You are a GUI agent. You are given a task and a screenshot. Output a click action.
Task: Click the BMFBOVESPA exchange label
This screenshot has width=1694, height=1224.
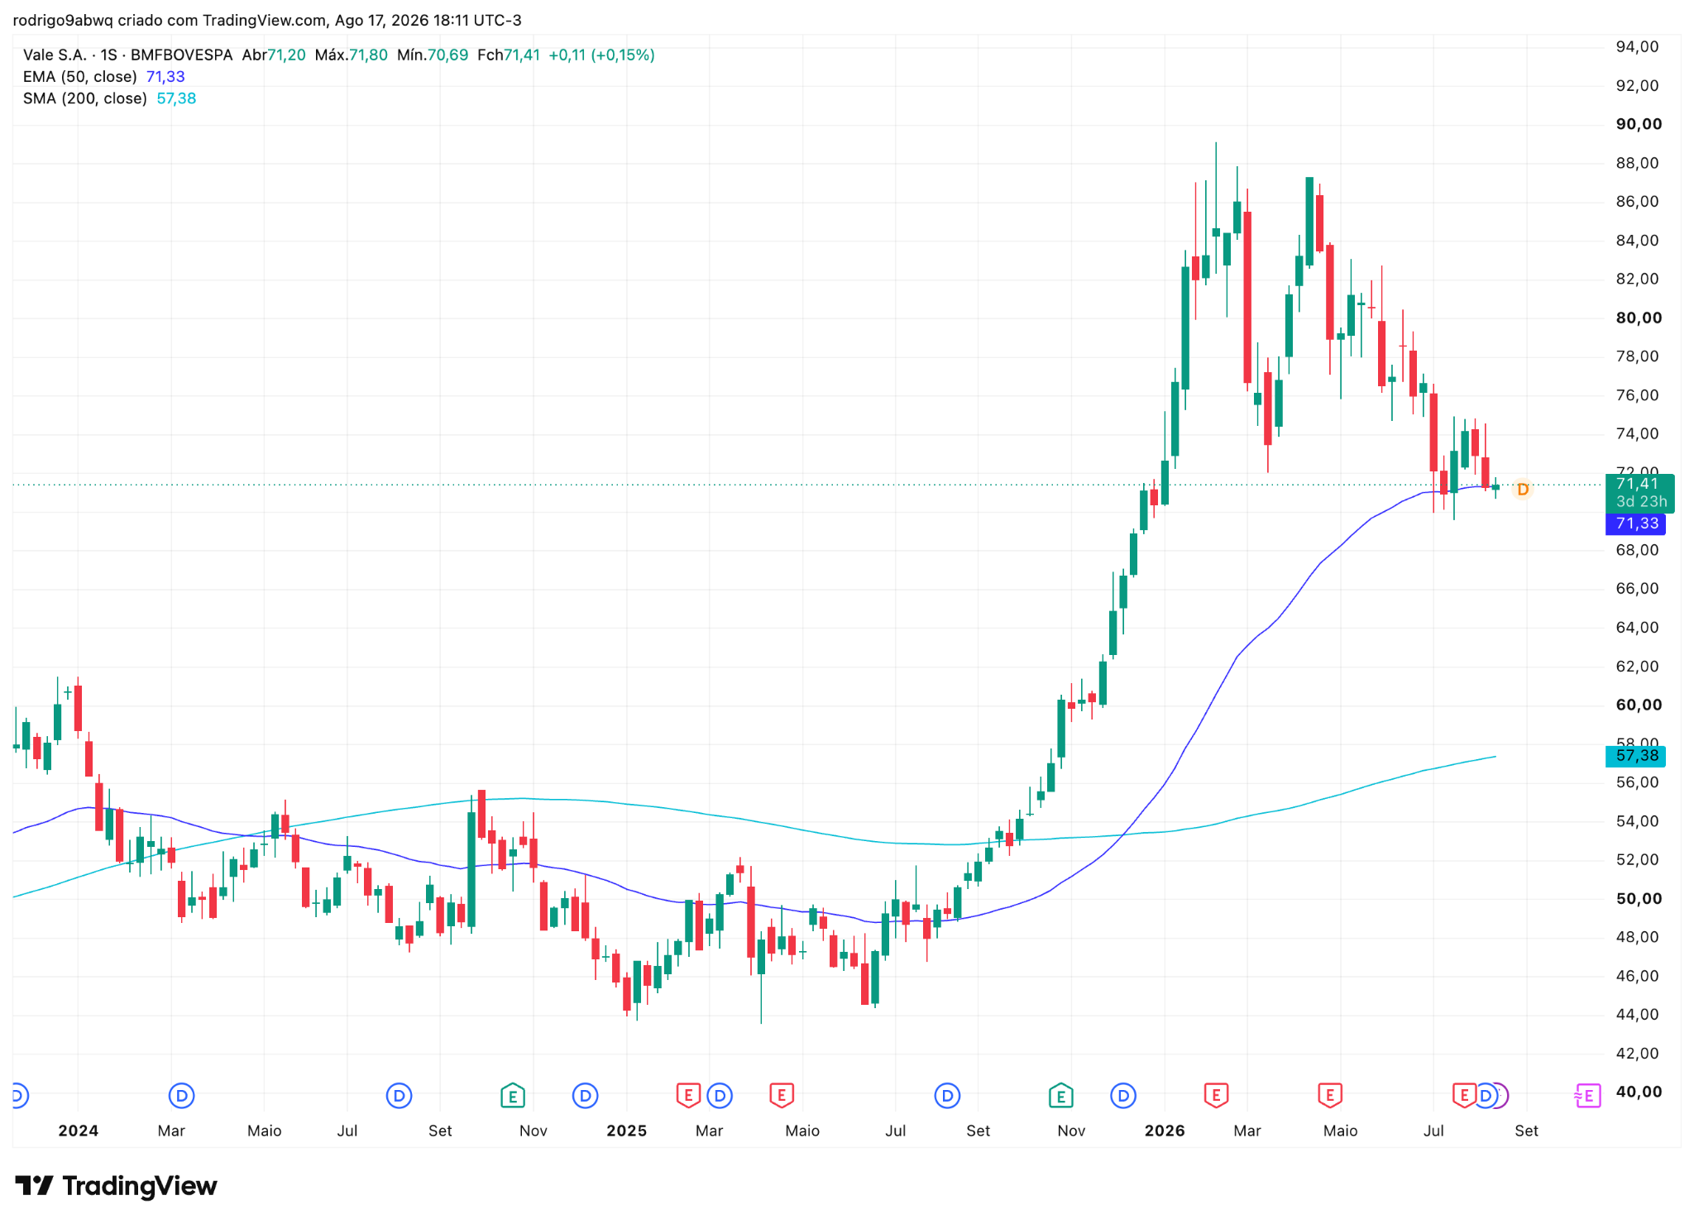point(182,55)
